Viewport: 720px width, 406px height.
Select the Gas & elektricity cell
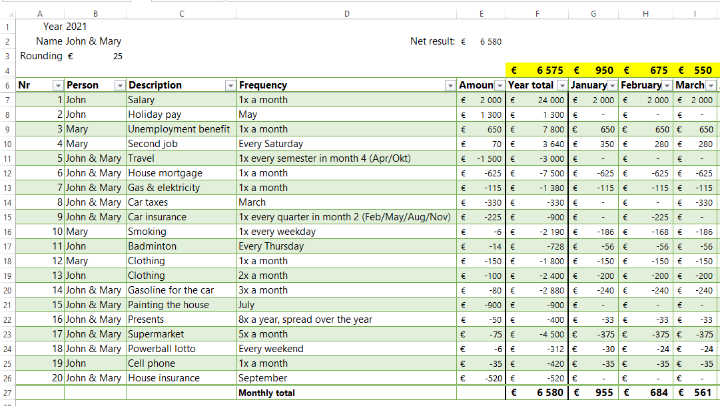tap(181, 188)
